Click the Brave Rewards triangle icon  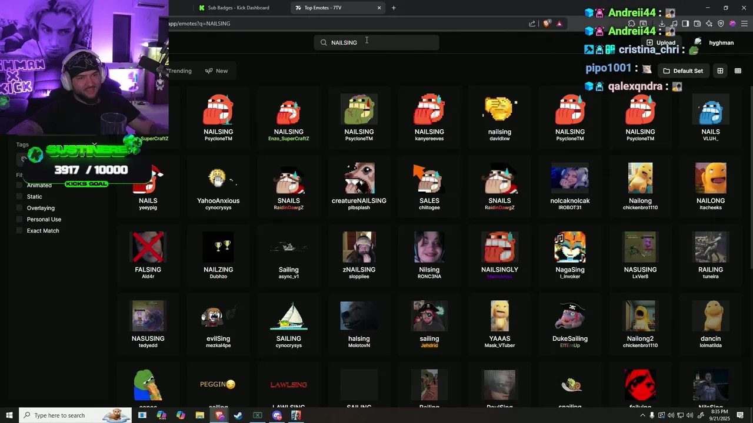559,23
